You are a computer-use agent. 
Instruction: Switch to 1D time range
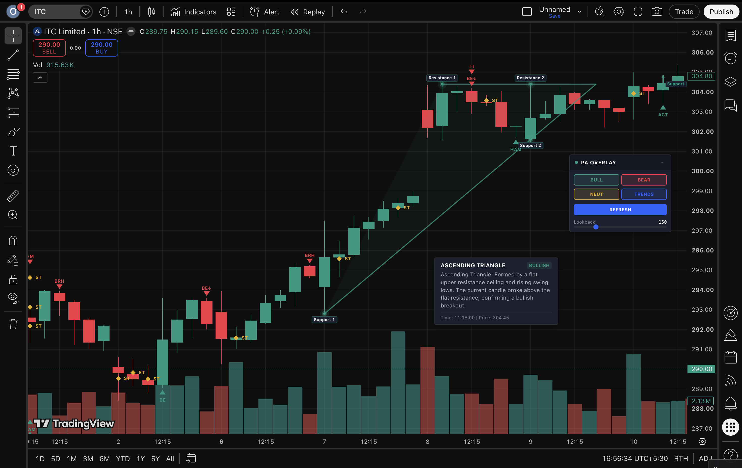click(x=40, y=459)
